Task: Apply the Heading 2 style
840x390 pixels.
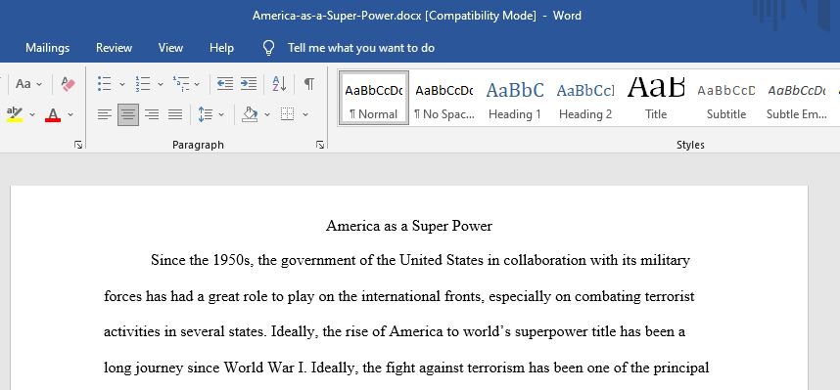Action: (585, 98)
